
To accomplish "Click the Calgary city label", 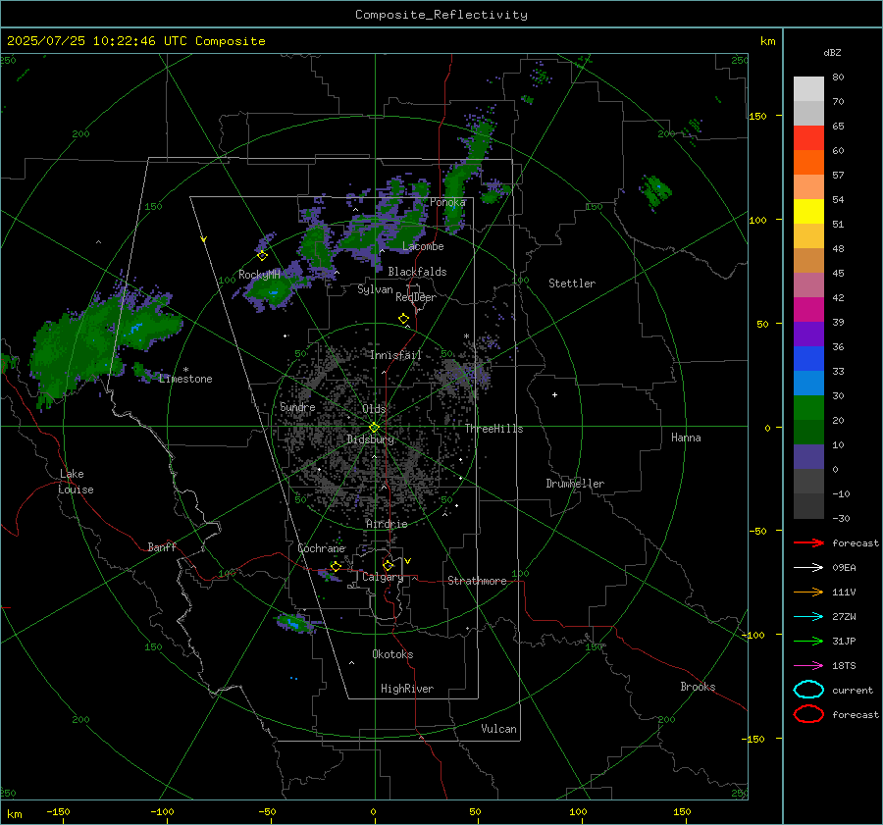I will coord(383,577).
